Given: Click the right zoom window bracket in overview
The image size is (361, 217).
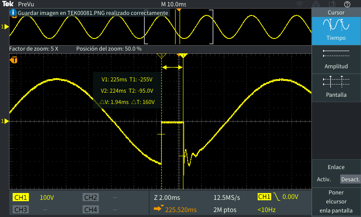Looking at the screenshot, I should [x=211, y=27].
